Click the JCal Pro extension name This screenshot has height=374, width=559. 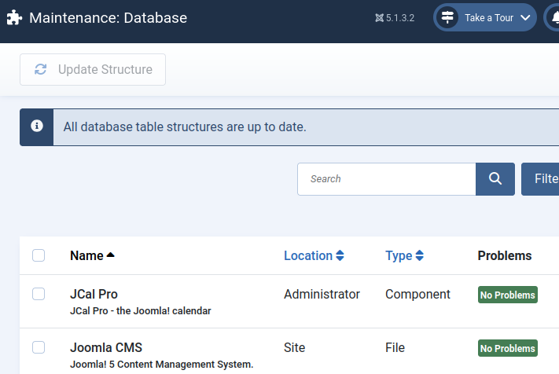94,294
